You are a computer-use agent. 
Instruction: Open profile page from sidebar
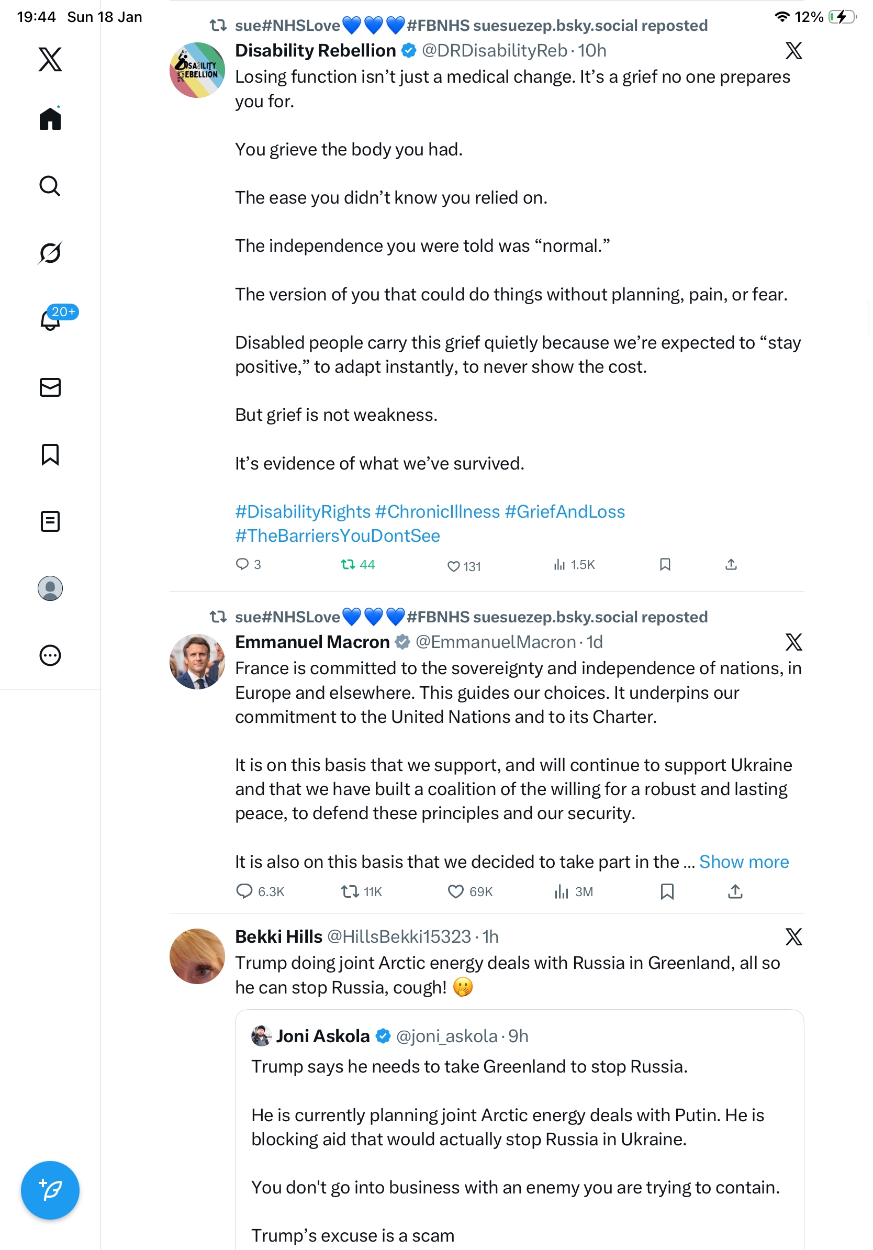(50, 588)
